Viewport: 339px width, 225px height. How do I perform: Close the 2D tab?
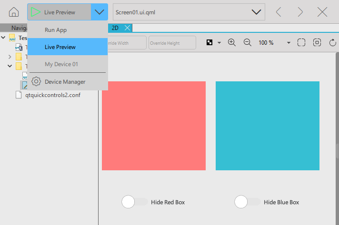click(127, 28)
